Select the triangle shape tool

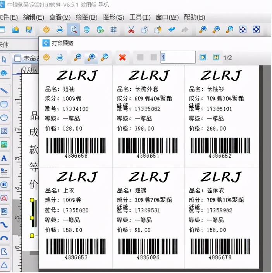4,265
